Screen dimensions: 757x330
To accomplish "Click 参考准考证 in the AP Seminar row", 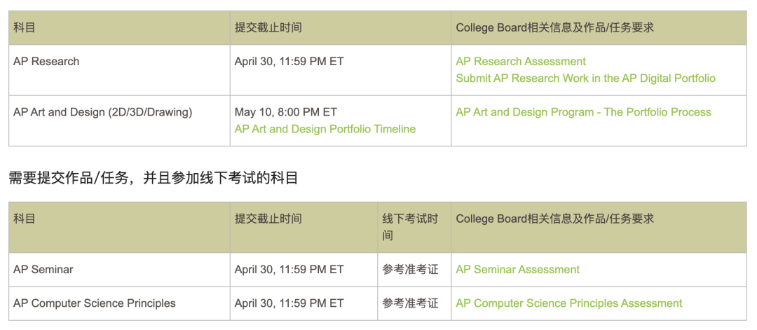I will tap(410, 270).
